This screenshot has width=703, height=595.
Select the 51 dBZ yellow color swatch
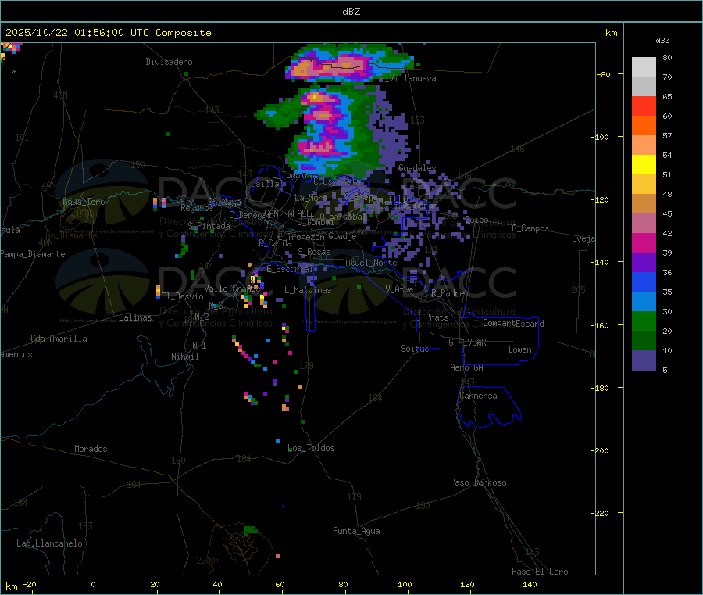(x=644, y=165)
